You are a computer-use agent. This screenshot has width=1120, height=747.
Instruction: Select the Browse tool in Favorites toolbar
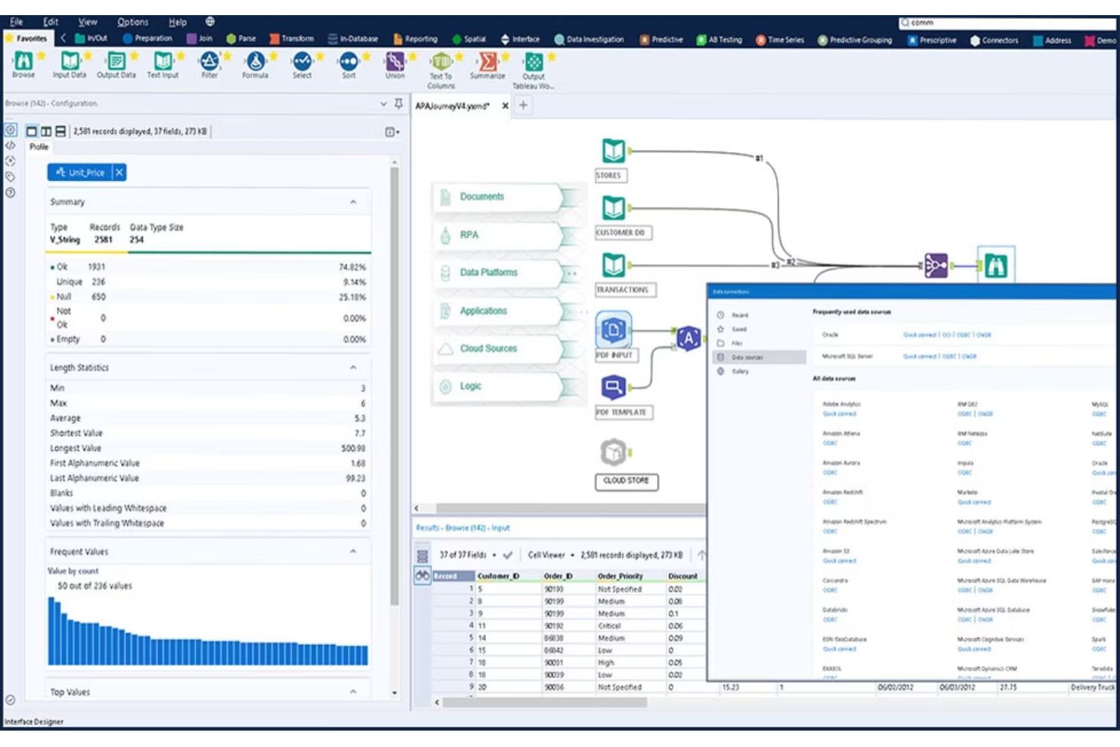click(23, 61)
